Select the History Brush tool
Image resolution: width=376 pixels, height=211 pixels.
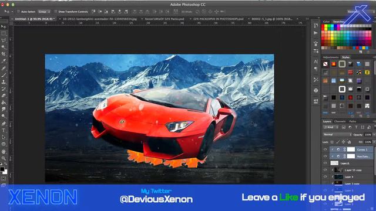coord(4,89)
